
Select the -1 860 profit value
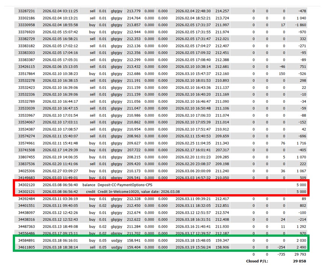[x=299, y=25]
